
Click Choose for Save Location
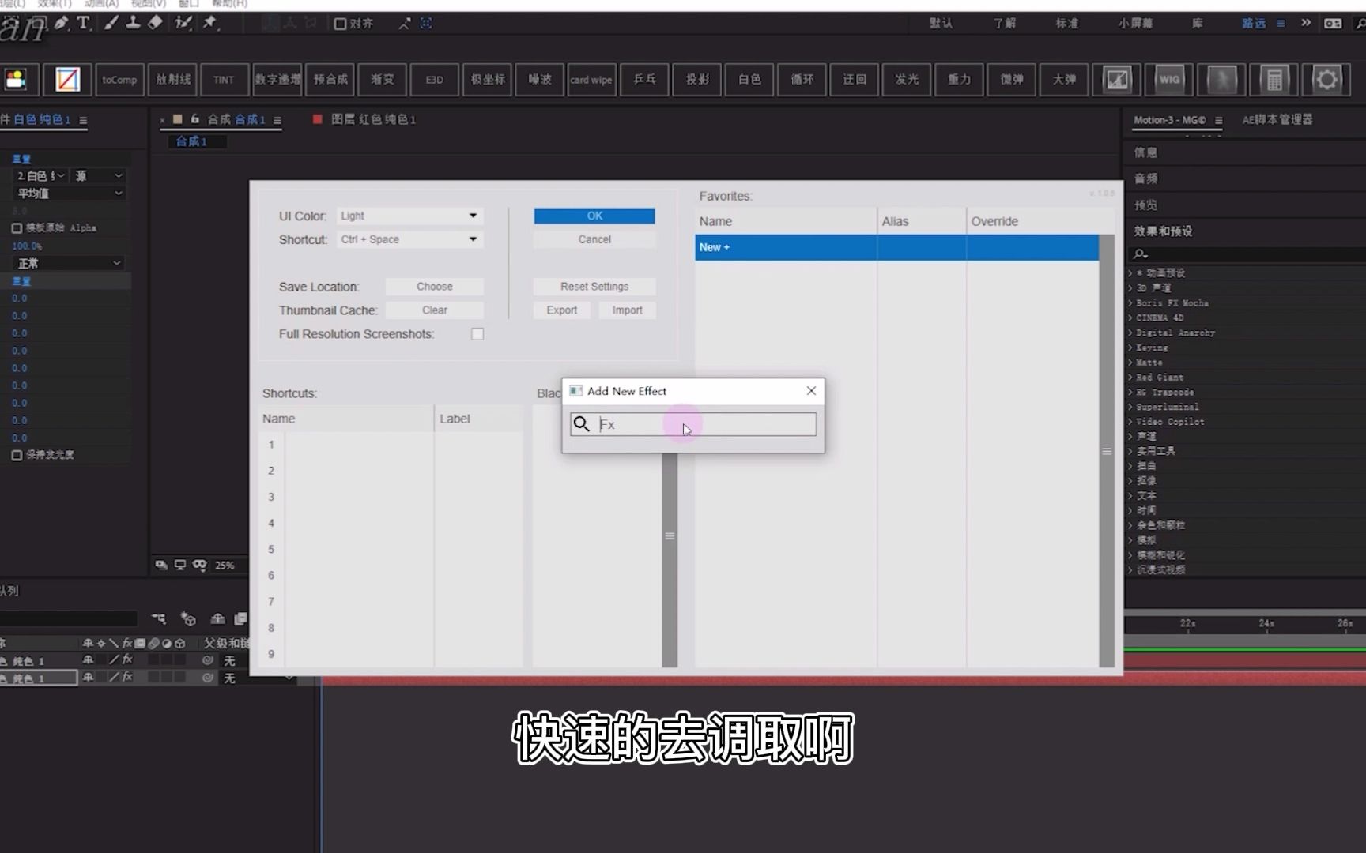[435, 287]
